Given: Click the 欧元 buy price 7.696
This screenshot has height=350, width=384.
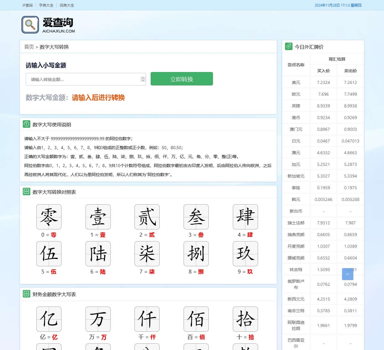Looking at the screenshot, I should point(323,94).
